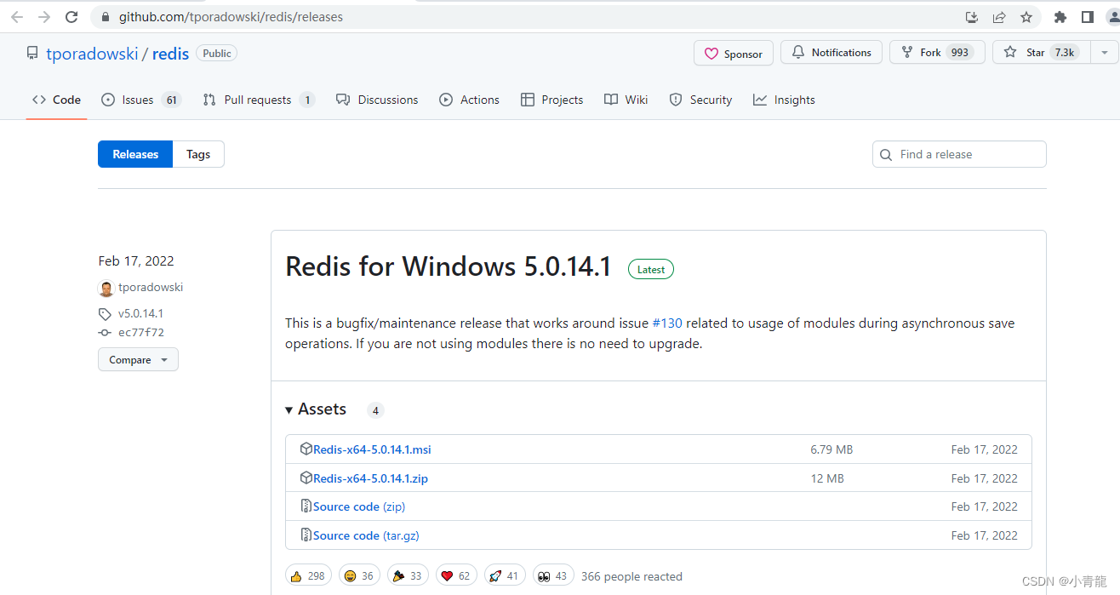Open the browser profile avatar
1120x595 pixels.
point(1113,17)
